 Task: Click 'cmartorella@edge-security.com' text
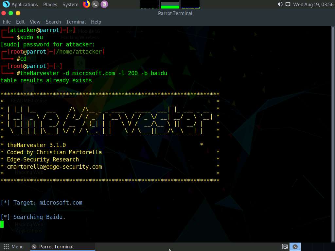coord(55,167)
